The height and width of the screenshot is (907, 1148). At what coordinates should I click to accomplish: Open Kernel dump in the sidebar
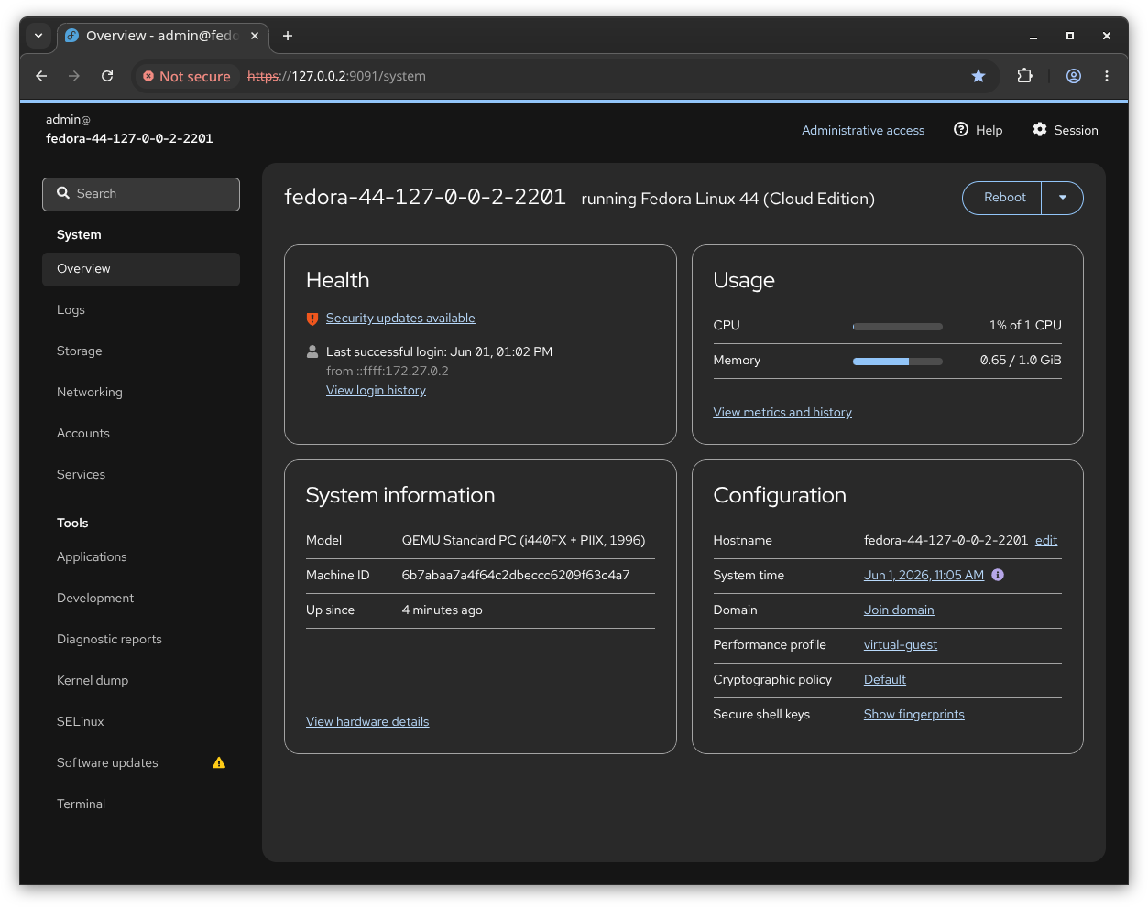click(x=141, y=681)
